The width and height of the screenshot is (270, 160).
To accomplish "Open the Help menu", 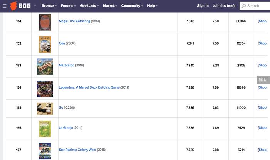I will [152, 6].
